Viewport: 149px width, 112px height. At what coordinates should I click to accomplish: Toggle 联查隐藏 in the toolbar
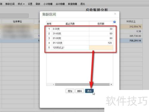tap(73, 4)
